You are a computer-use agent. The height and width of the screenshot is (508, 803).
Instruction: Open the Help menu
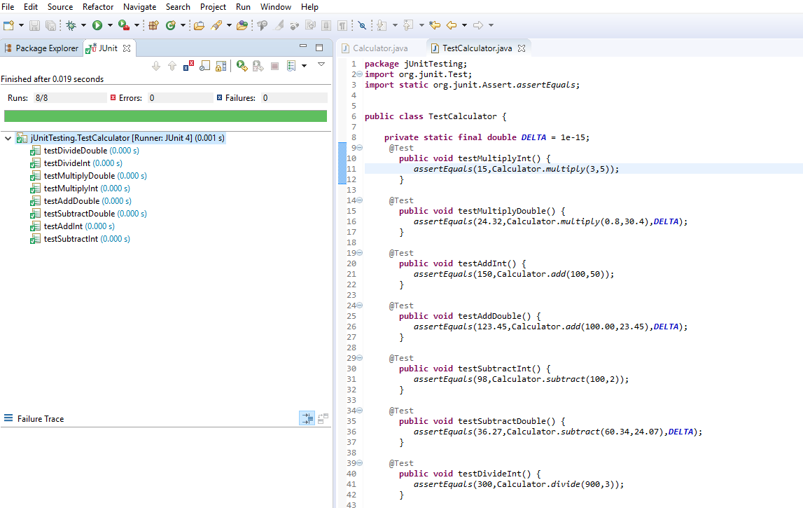tap(309, 7)
